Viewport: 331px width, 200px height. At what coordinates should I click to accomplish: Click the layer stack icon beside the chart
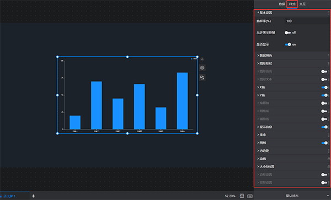pos(202,68)
